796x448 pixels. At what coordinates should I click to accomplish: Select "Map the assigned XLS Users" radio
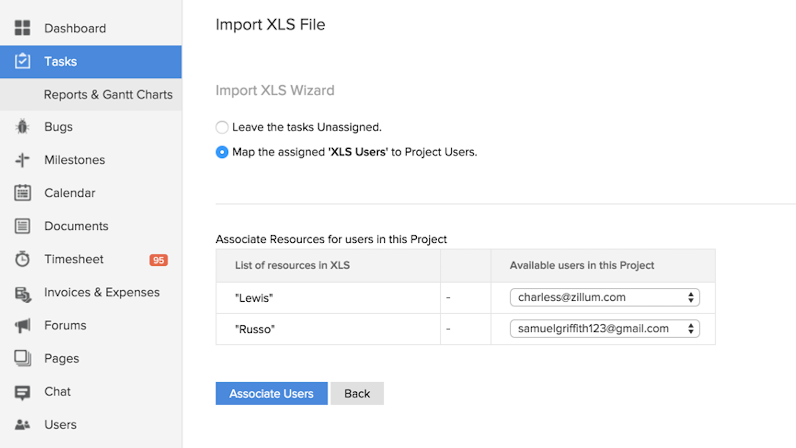click(x=222, y=152)
